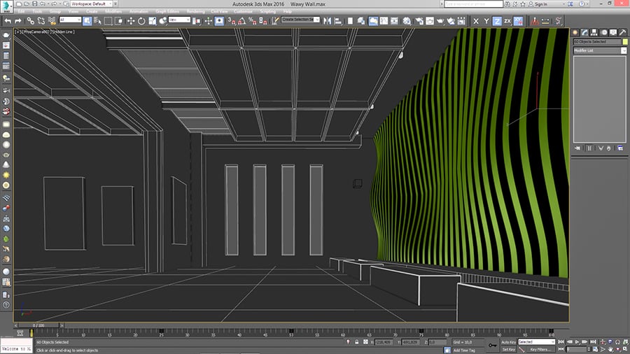Click the Play Animation button

(577, 342)
